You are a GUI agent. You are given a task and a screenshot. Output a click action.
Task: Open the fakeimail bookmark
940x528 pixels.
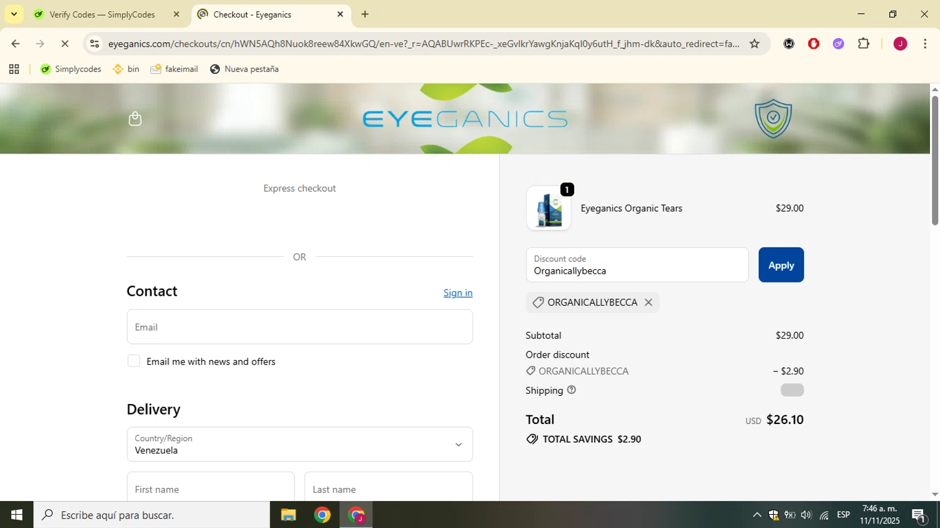pyautogui.click(x=174, y=69)
